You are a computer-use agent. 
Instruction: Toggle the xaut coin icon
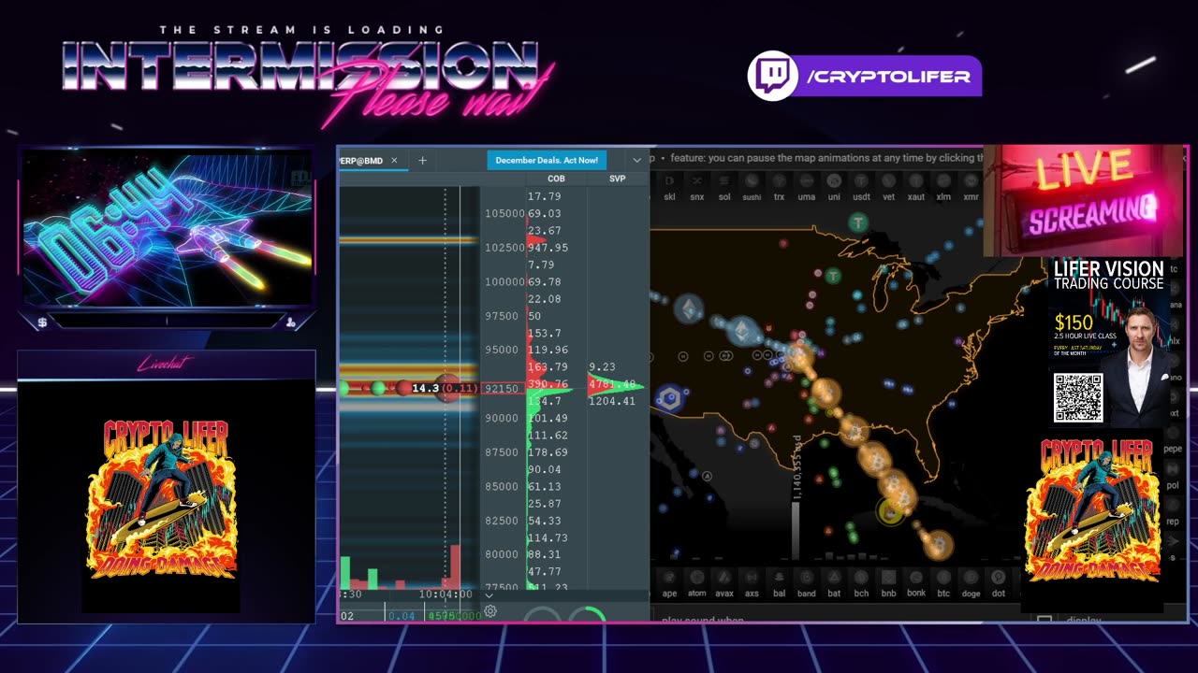[x=916, y=181]
